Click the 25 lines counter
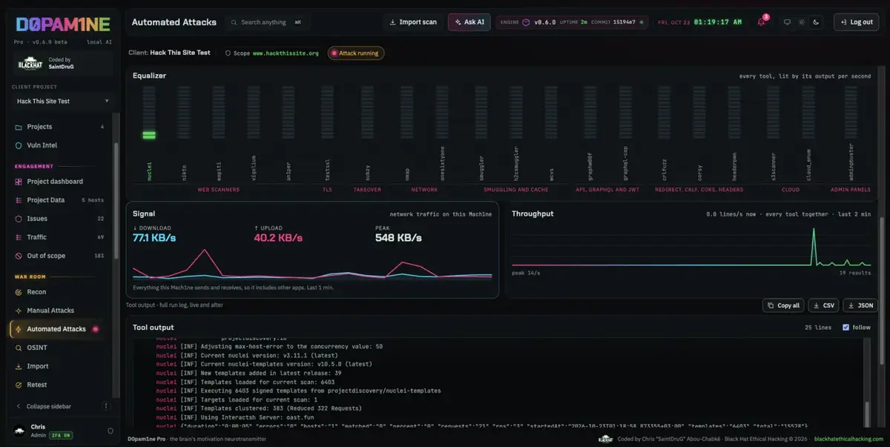This screenshot has width=890, height=447. [x=818, y=327]
